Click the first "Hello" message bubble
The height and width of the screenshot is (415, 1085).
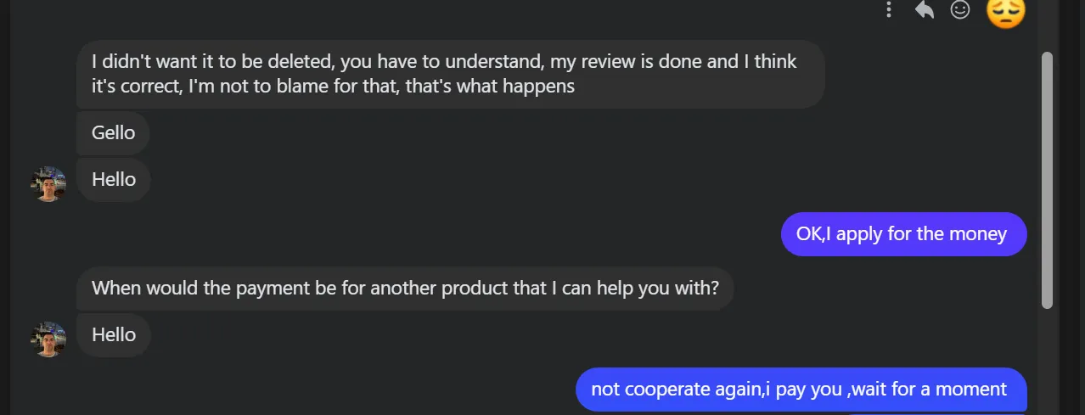point(114,180)
